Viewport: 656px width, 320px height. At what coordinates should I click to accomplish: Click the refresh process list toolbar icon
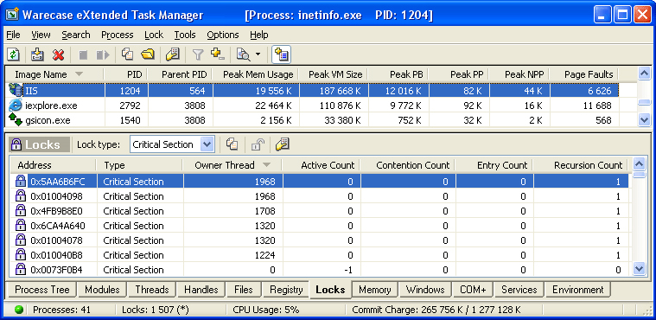pyautogui.click(x=13, y=54)
